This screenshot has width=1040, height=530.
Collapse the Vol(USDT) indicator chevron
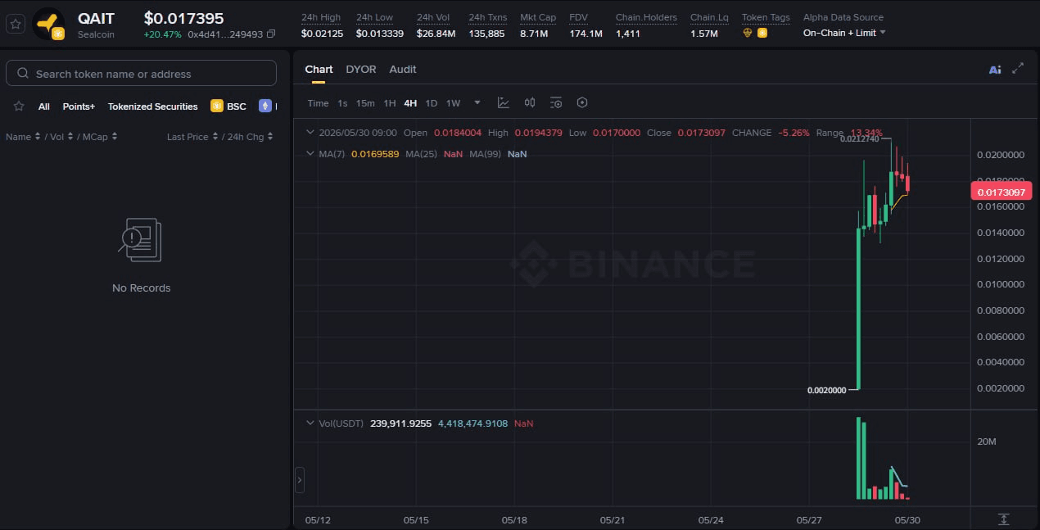(x=310, y=424)
